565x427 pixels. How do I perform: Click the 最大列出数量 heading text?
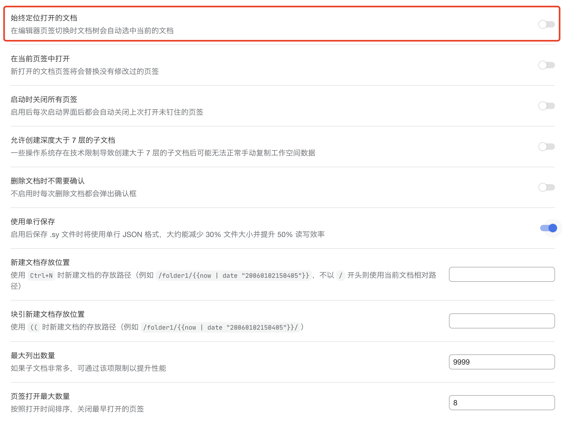click(33, 356)
